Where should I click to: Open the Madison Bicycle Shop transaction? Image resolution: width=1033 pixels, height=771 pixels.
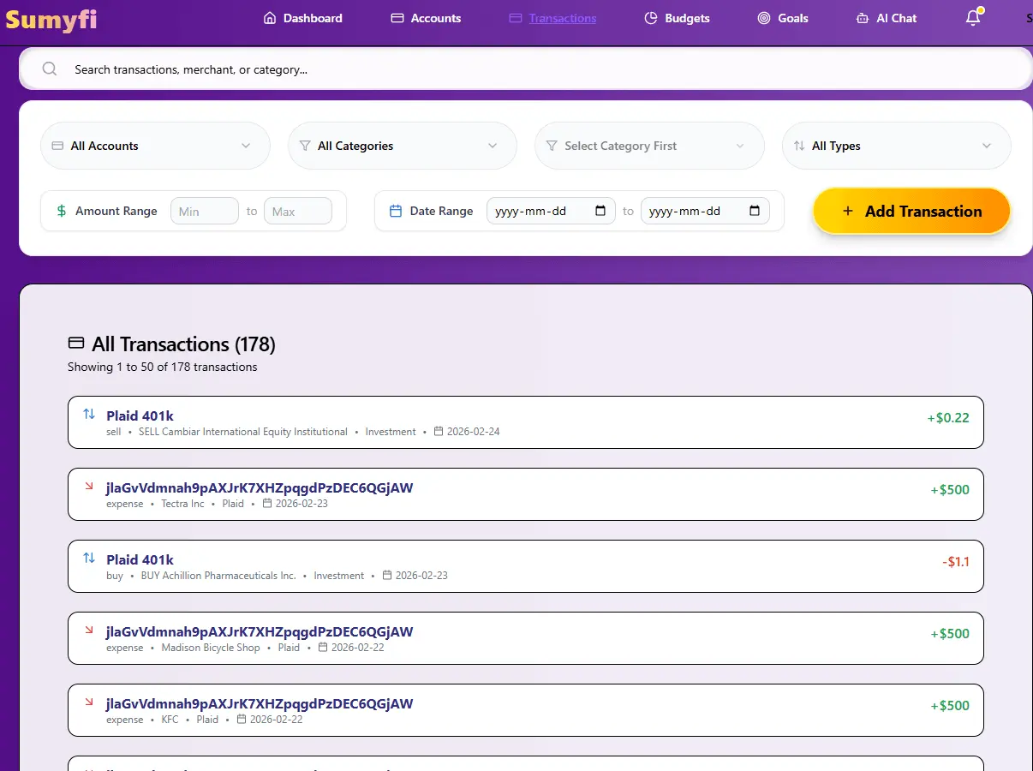tap(526, 638)
